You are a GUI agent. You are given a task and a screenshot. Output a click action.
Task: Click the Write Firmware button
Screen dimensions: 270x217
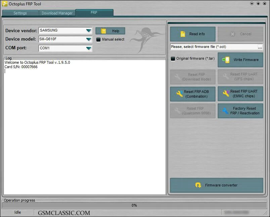240,60
